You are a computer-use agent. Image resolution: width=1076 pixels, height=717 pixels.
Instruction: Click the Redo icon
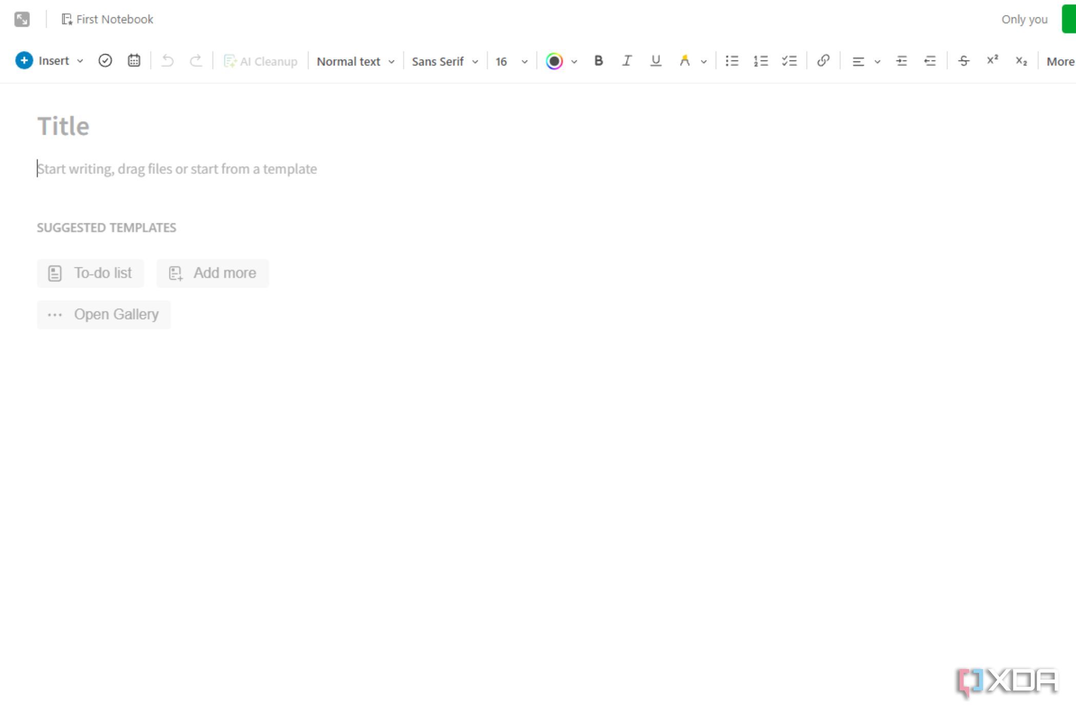point(196,60)
